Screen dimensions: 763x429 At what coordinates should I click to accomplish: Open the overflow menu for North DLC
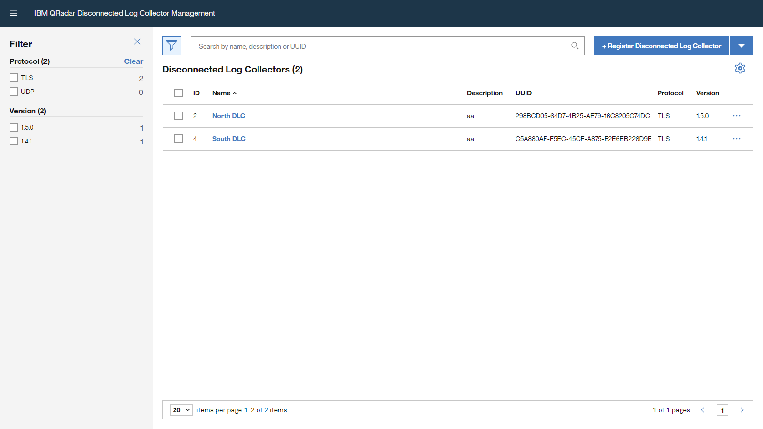737,116
